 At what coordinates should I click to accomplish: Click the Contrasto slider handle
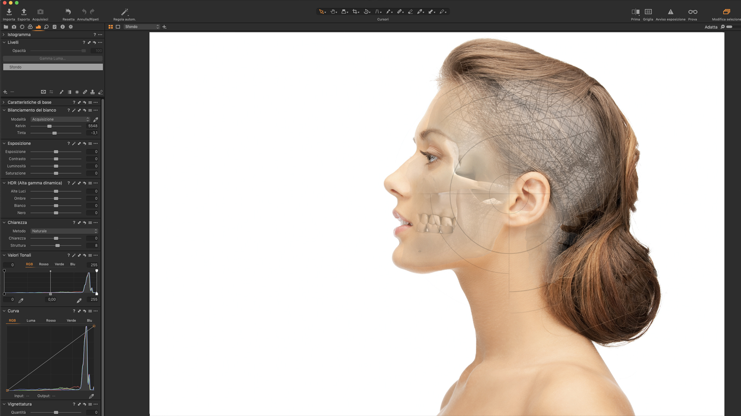56,159
